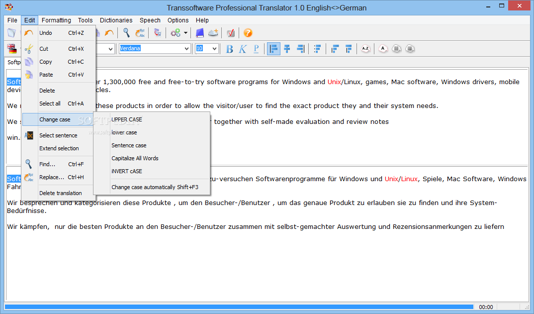Screen dimensions: 534x314
Task: Open the Tools menu
Action: pos(85,20)
